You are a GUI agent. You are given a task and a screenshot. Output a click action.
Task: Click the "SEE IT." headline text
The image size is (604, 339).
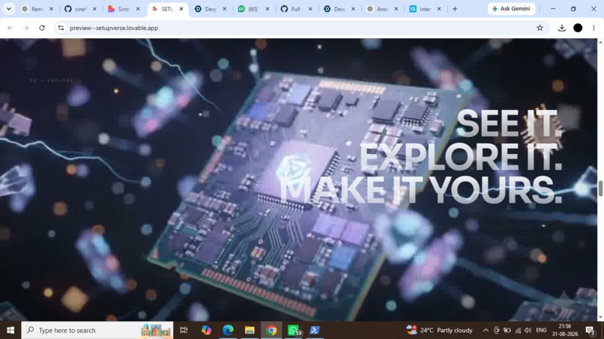(510, 124)
